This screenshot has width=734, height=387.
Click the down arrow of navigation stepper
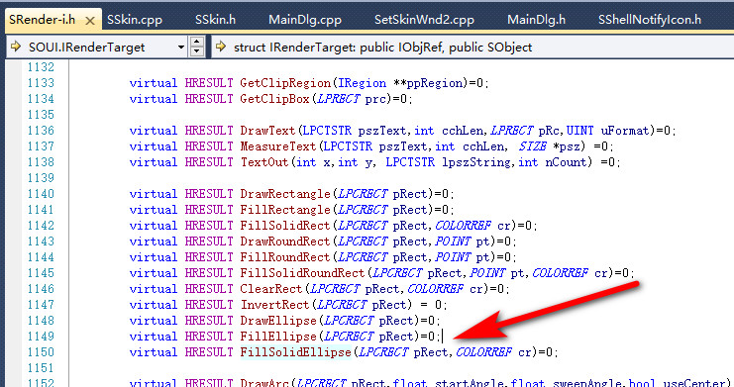coord(196,51)
